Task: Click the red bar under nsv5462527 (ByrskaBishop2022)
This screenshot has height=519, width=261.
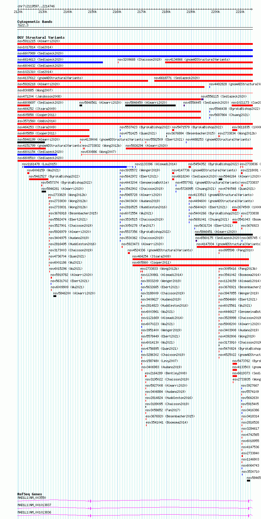Action: click(x=39, y=179)
